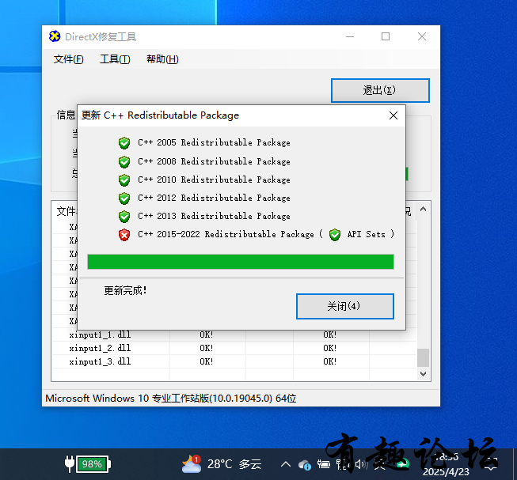The height and width of the screenshot is (480, 517).
Task: Click green shield beside C++ 2013 Redistributable Package
Action: (x=124, y=217)
